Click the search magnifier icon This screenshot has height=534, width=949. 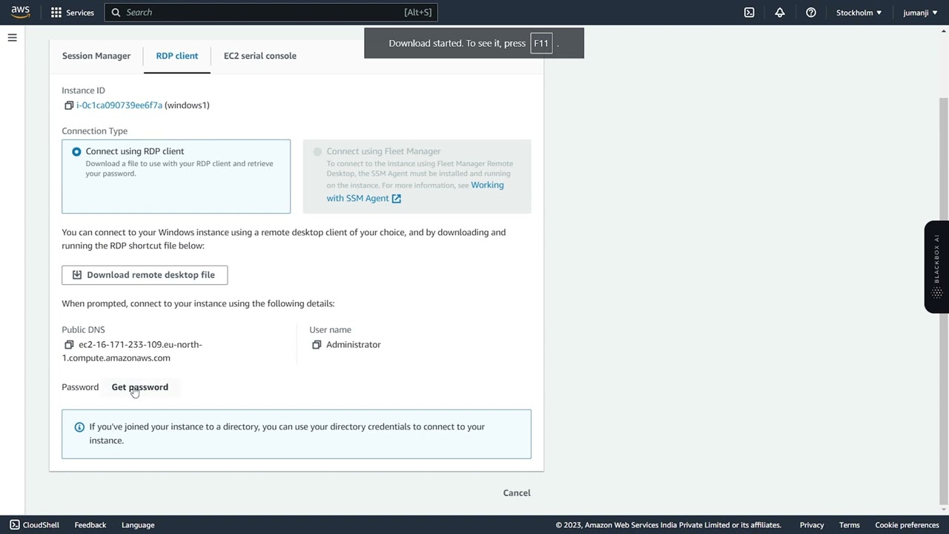(116, 13)
